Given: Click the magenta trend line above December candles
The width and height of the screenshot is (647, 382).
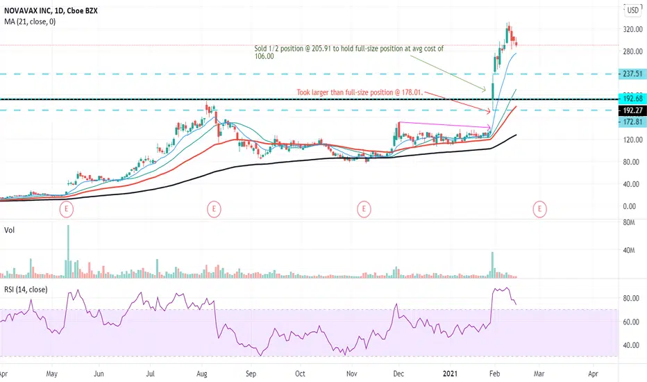Looking at the screenshot, I should pyautogui.click(x=444, y=125).
